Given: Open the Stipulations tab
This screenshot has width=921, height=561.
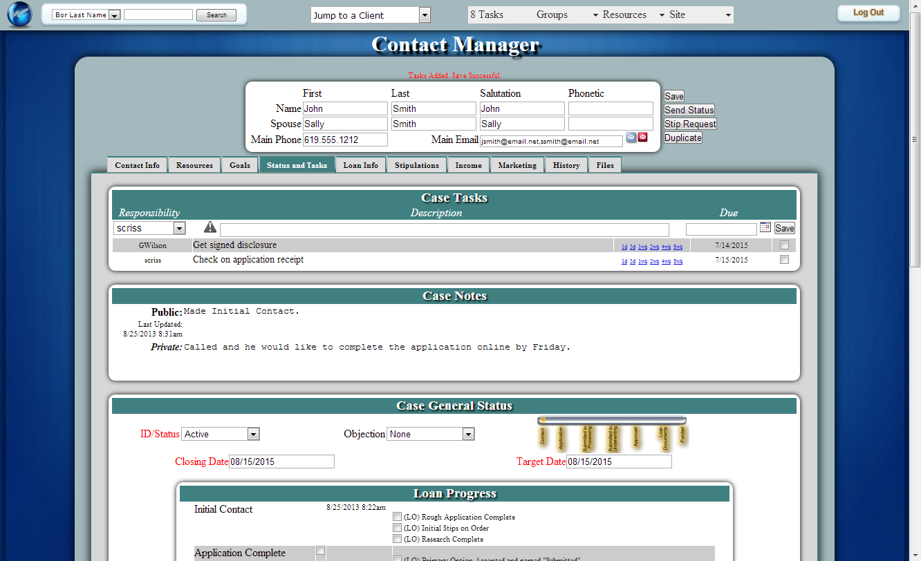Looking at the screenshot, I should pos(417,165).
